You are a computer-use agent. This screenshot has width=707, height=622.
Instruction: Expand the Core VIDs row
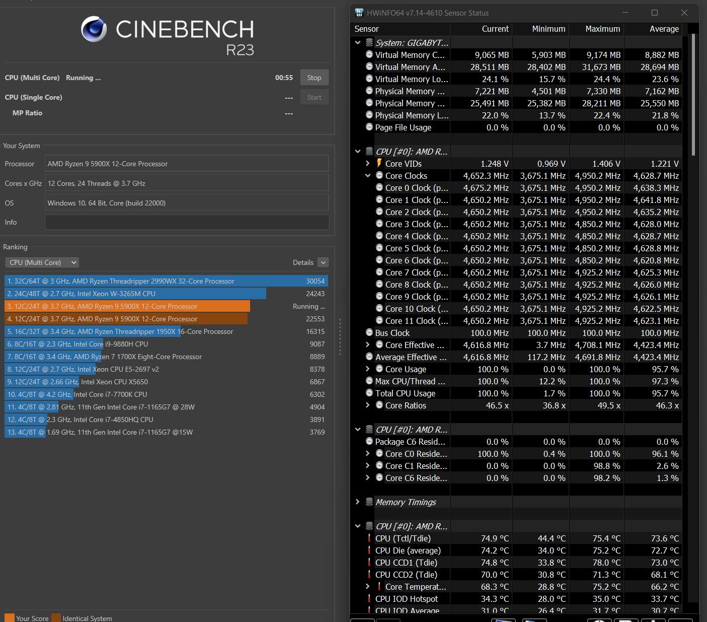367,163
